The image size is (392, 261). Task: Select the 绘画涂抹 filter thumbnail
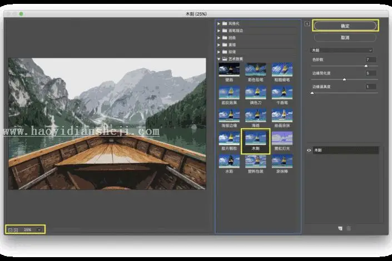(282, 116)
